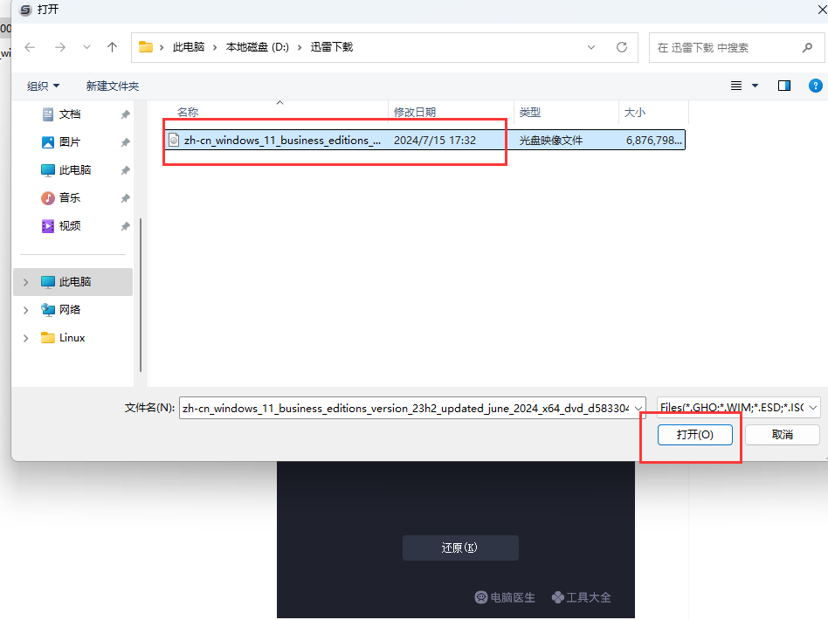Click the back navigation arrow

click(30, 47)
